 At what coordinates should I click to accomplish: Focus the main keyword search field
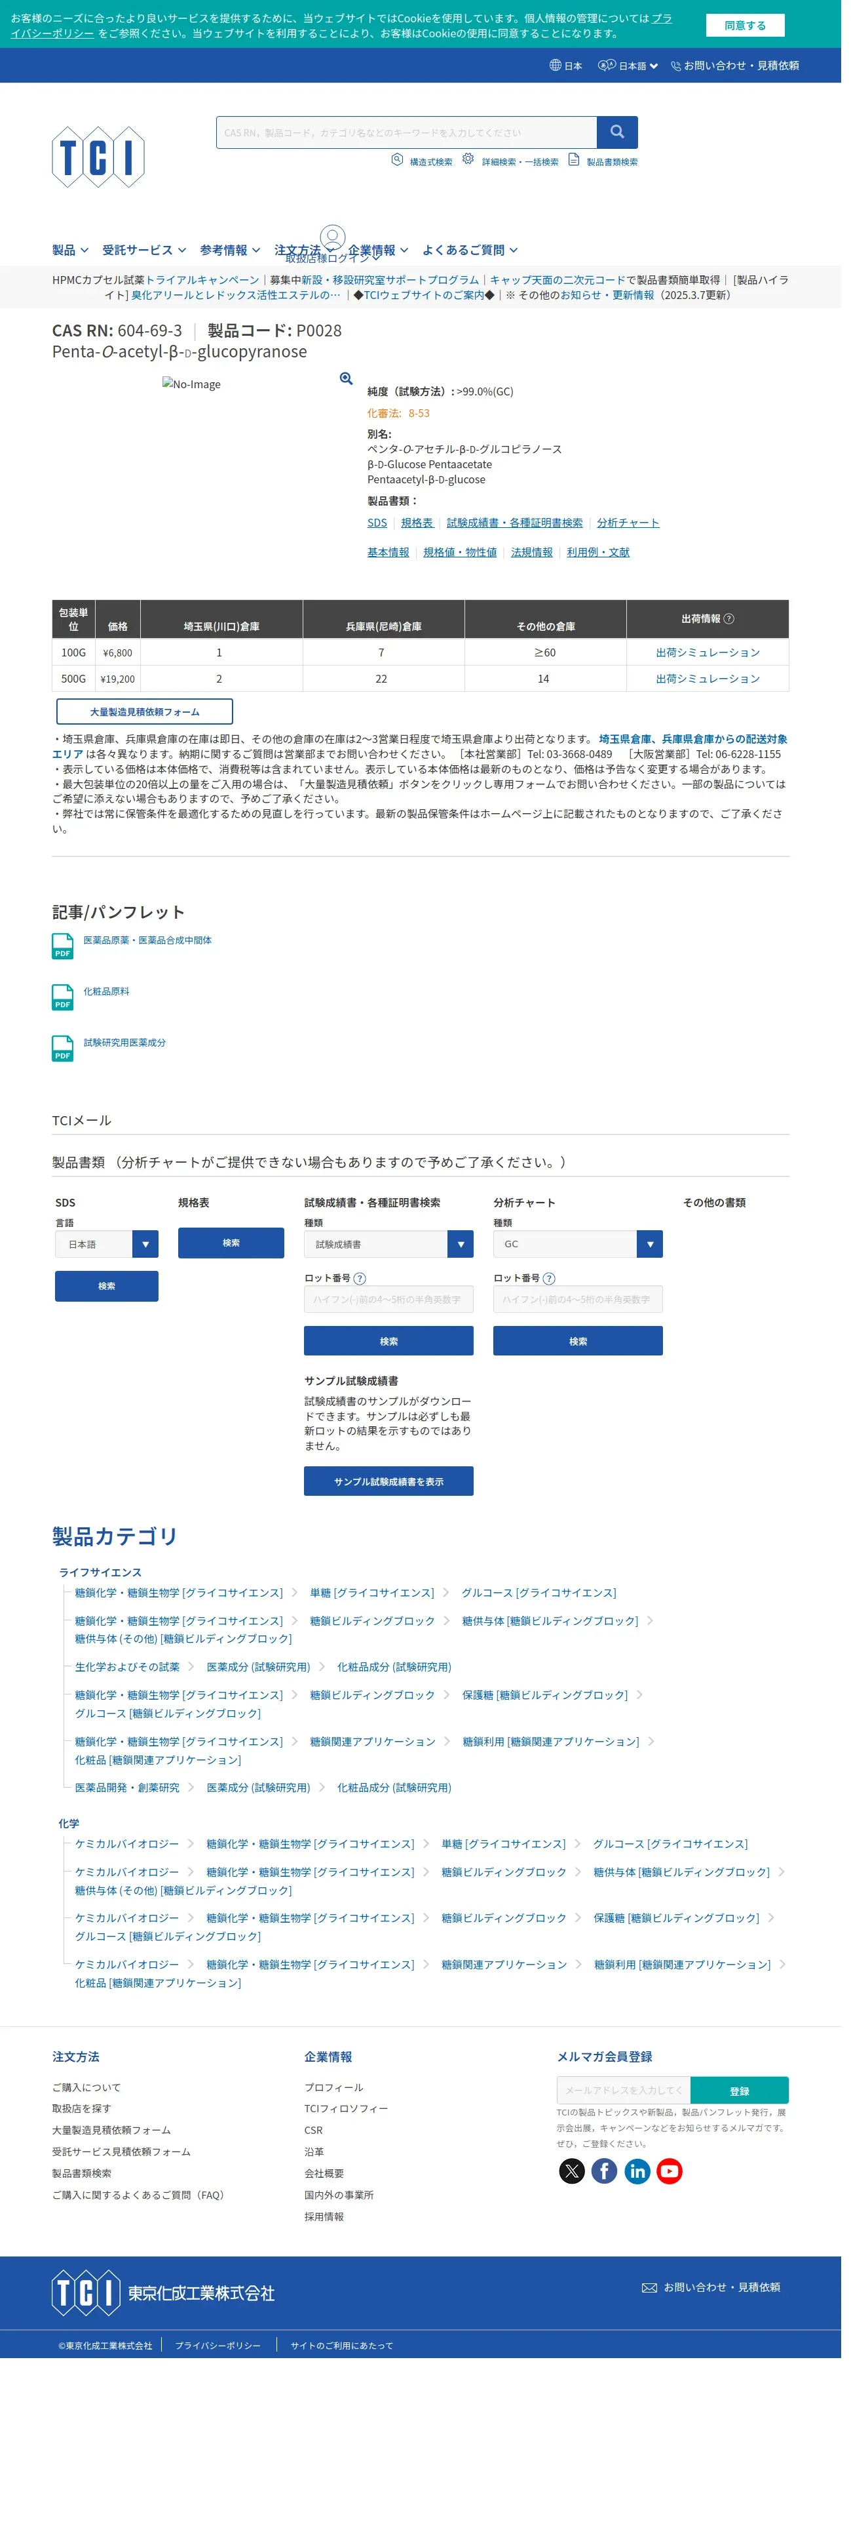pos(406,131)
